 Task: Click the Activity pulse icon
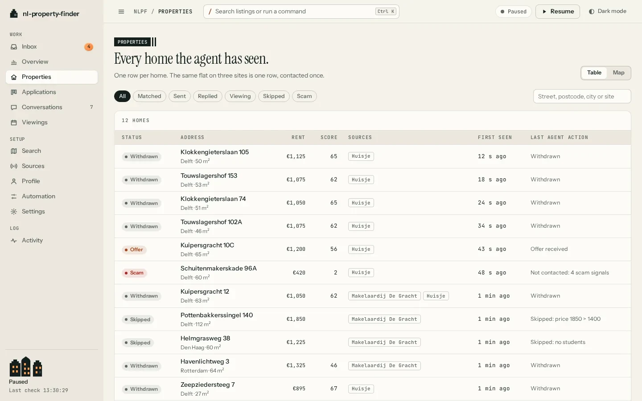[14, 241]
